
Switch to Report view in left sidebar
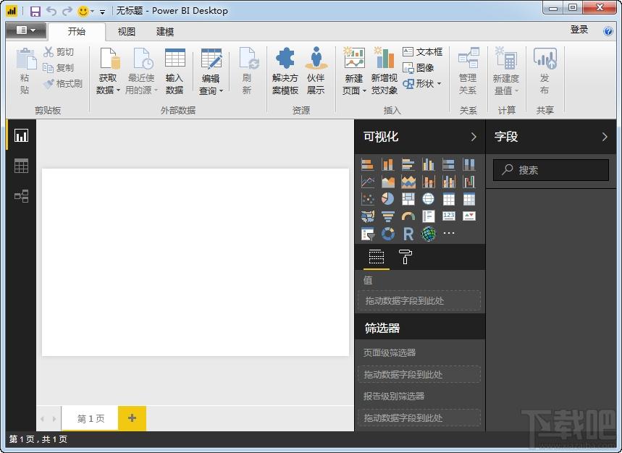[x=21, y=135]
